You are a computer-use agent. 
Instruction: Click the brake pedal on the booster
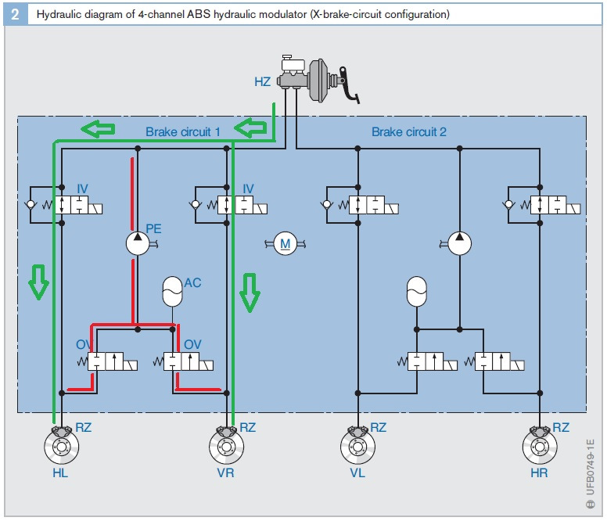[350, 85]
